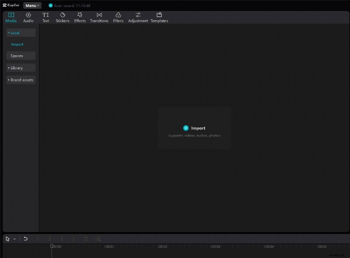
Task: Browse the Templates panel
Action: pyautogui.click(x=159, y=17)
